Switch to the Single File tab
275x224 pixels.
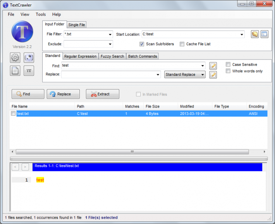(76, 25)
